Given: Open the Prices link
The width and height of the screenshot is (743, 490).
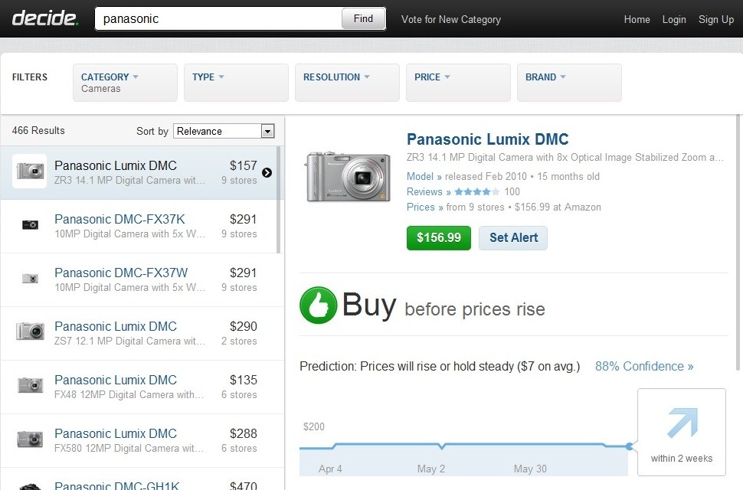Looking at the screenshot, I should pos(424,207).
